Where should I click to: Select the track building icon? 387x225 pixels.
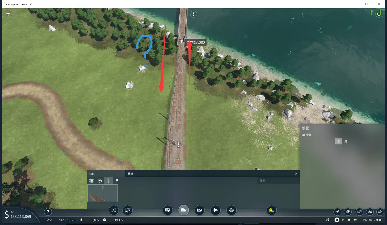point(91,180)
